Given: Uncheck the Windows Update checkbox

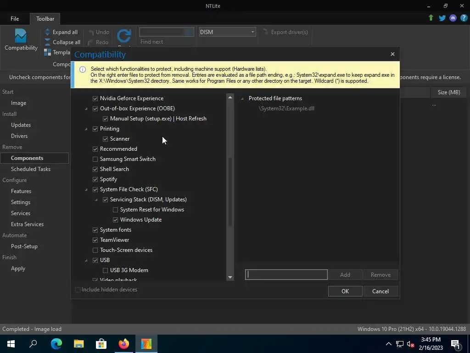Looking at the screenshot, I should click(115, 220).
